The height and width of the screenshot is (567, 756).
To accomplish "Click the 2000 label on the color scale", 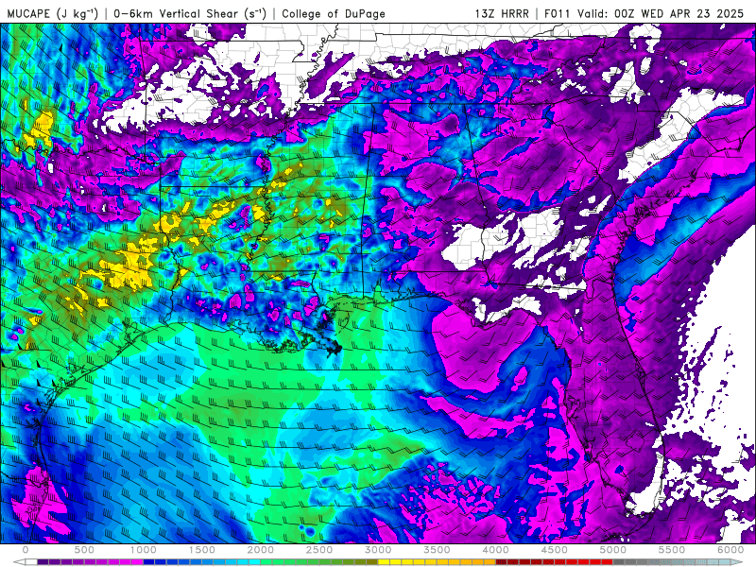I will [261, 550].
